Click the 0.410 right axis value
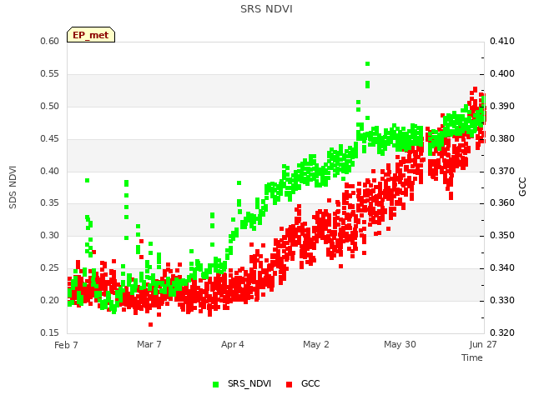This screenshot has height=400, width=534. pos(502,41)
